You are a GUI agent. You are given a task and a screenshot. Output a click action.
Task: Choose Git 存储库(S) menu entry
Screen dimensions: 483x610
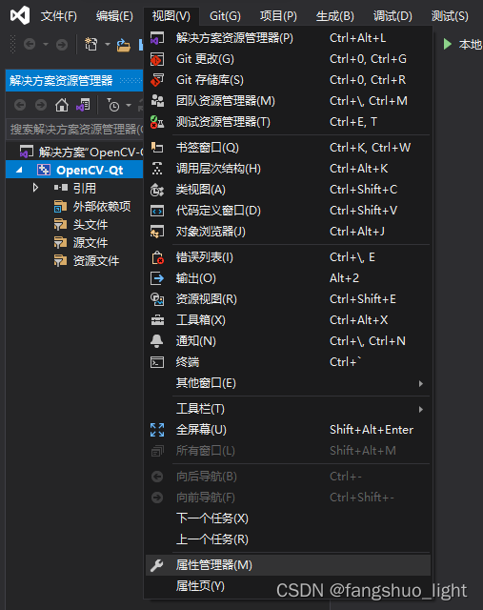[288, 80]
